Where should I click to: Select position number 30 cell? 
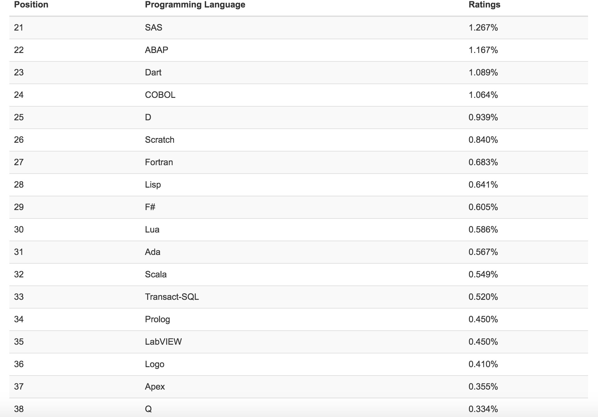pyautogui.click(x=19, y=230)
